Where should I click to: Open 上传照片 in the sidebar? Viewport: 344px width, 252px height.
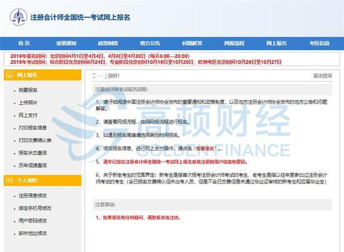[28, 103]
